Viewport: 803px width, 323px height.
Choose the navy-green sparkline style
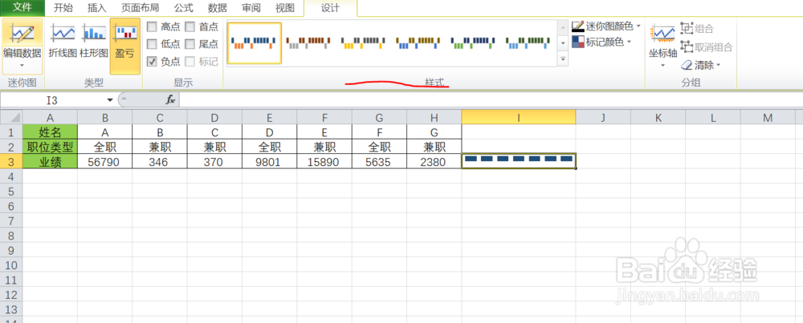point(473,43)
